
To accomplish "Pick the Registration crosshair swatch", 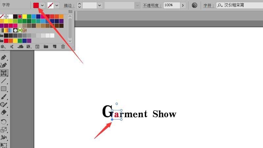I will pos(6,16).
